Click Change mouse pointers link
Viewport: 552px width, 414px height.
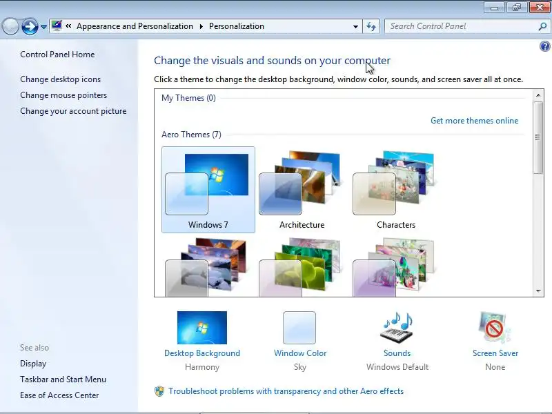(63, 95)
